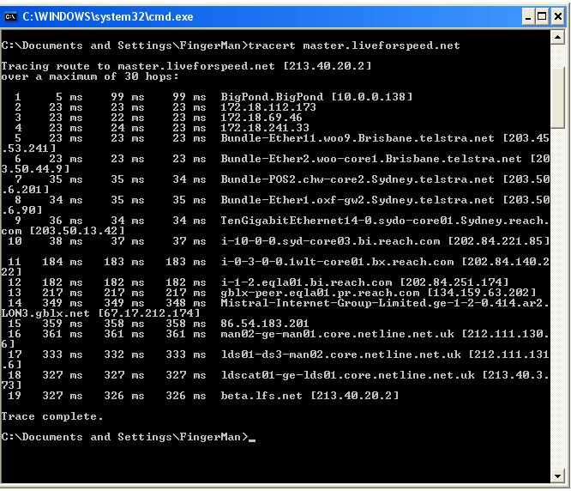Maximize the command prompt window

click(x=540, y=16)
